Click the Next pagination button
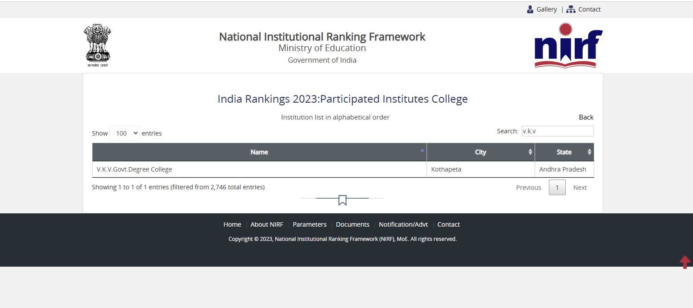This screenshot has height=308, width=693. [x=580, y=188]
